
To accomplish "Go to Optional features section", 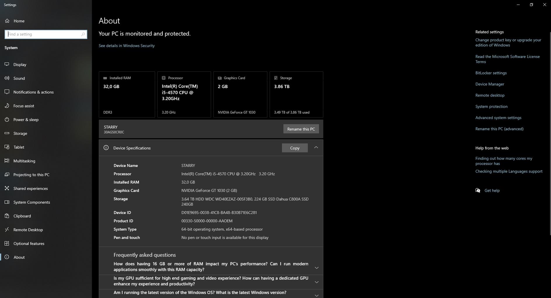I will (x=29, y=244).
